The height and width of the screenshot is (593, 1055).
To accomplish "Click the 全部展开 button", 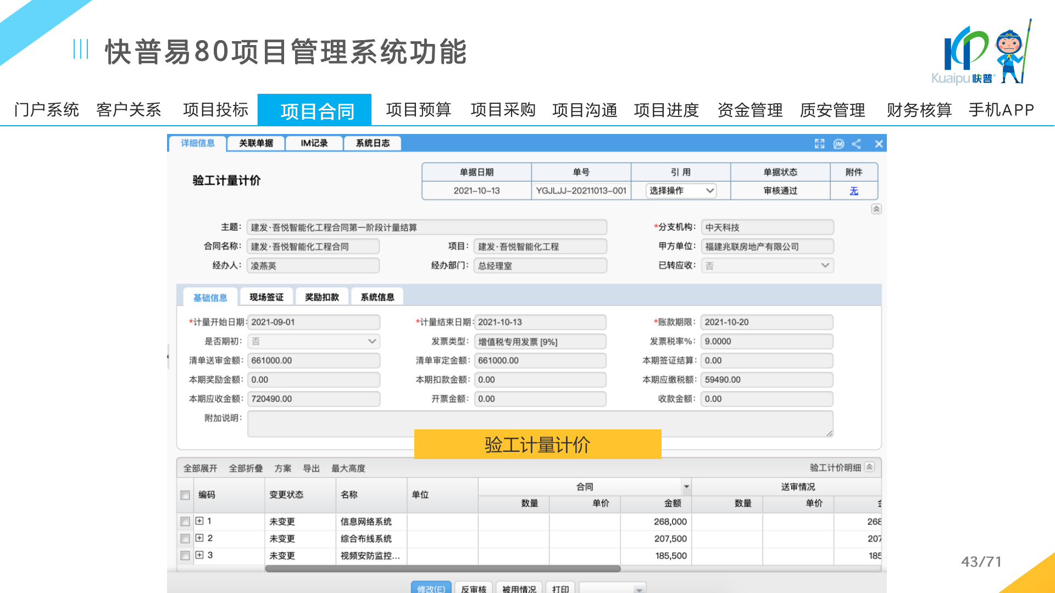I will click(200, 468).
